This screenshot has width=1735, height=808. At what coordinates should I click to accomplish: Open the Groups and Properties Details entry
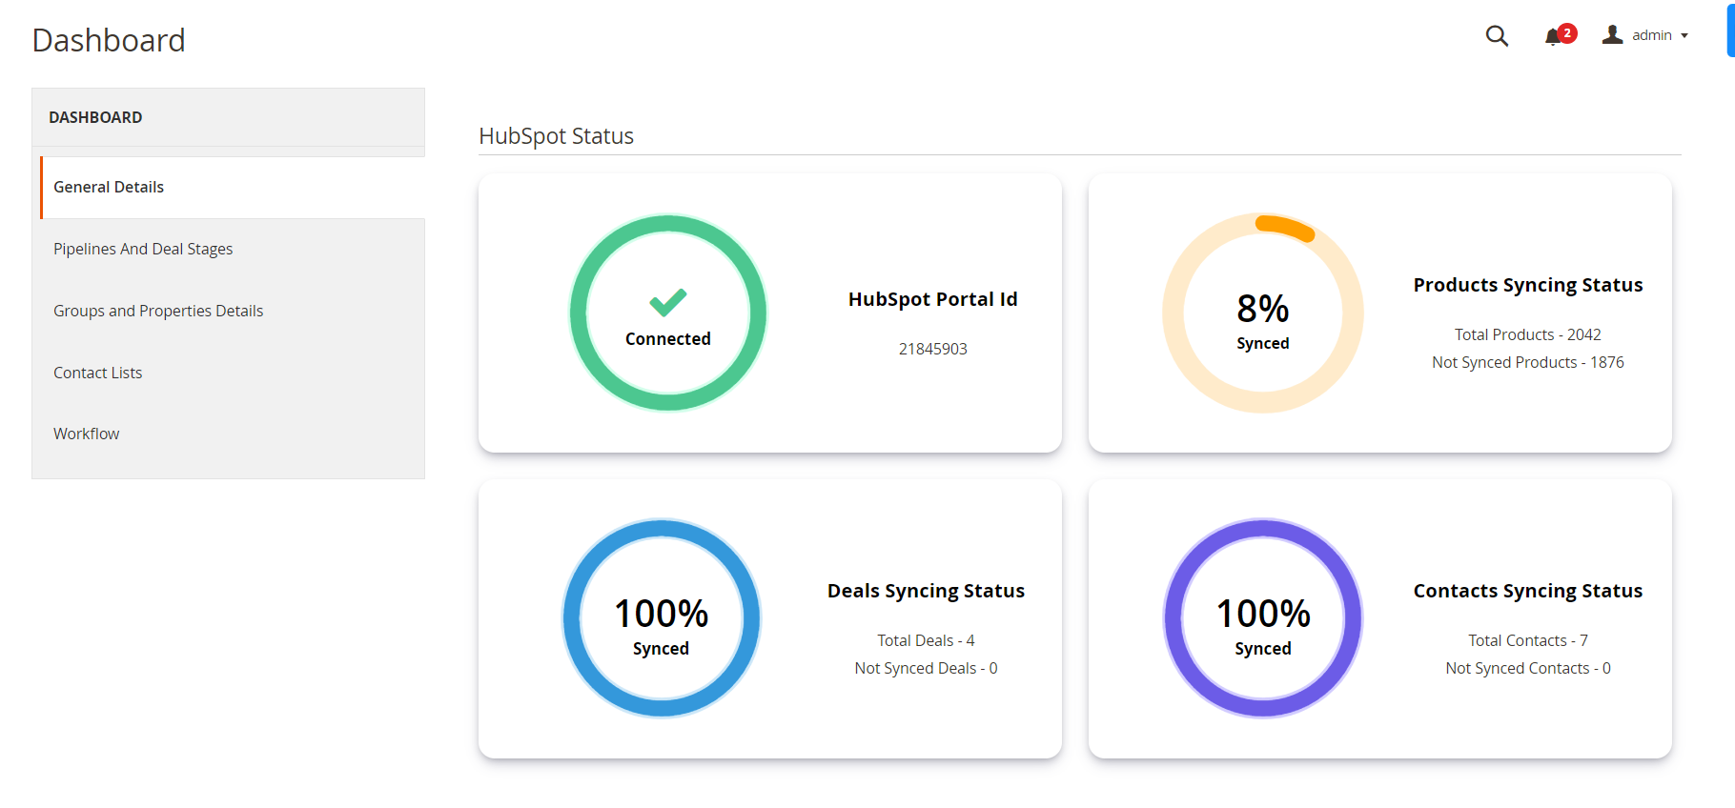[158, 311]
